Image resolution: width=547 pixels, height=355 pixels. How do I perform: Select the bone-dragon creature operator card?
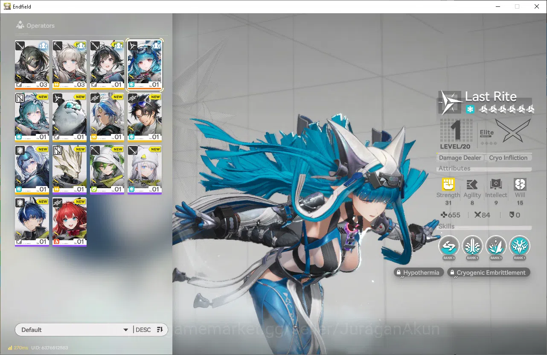pyautogui.click(x=70, y=170)
